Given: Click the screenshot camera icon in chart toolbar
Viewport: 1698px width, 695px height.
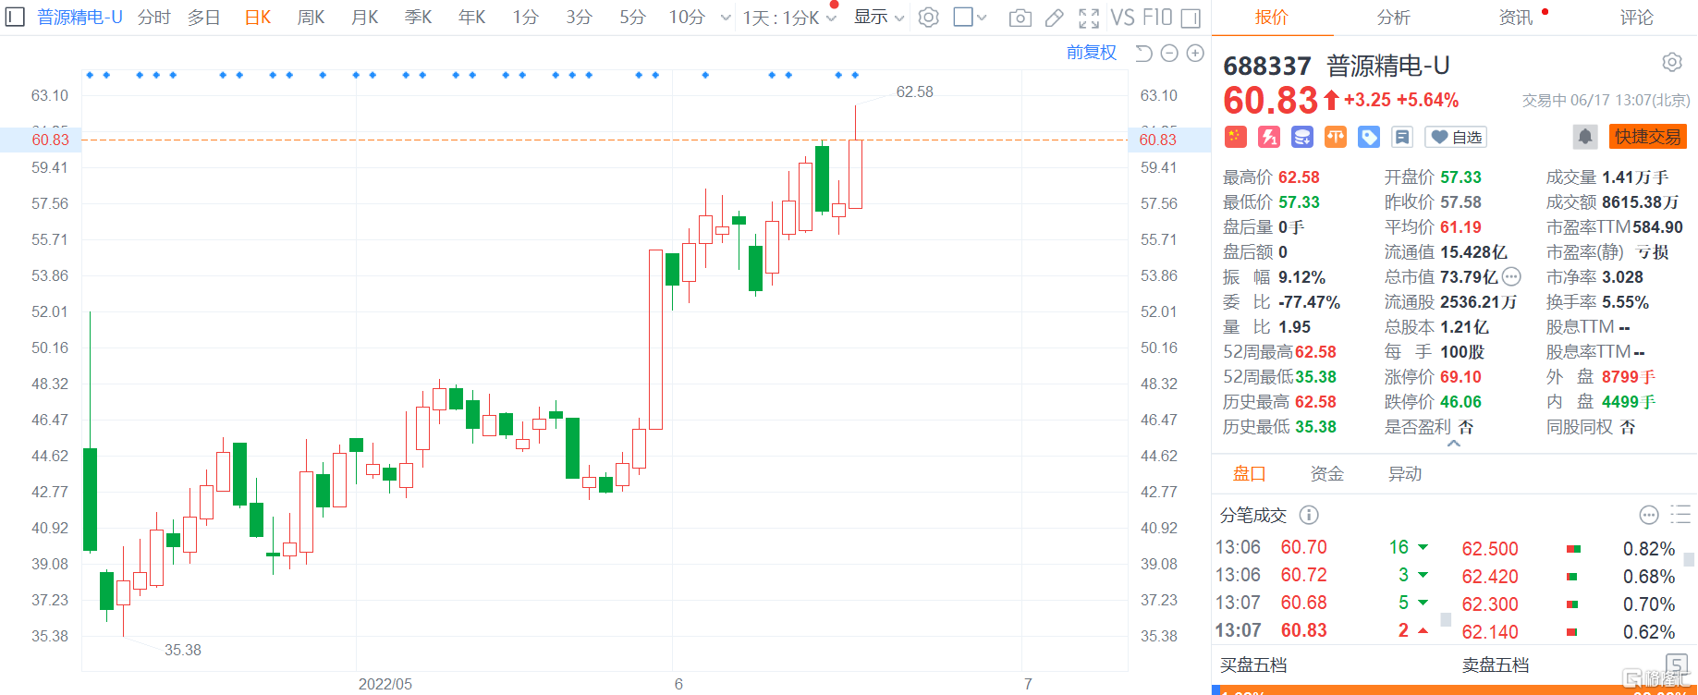Looking at the screenshot, I should 1020,18.
